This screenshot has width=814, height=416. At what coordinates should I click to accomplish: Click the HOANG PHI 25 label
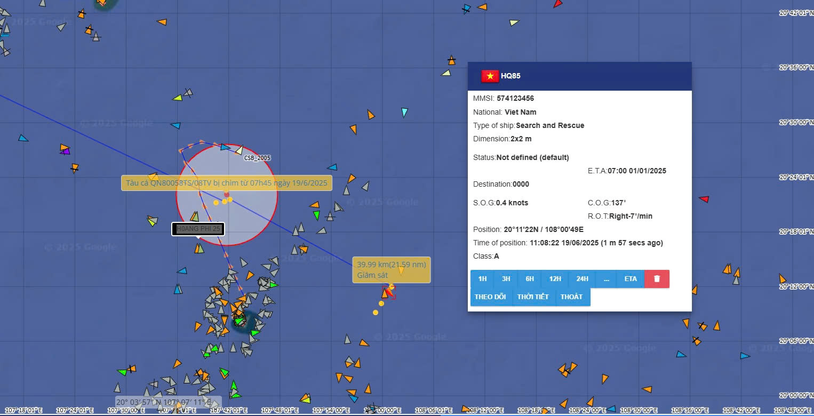pos(198,229)
